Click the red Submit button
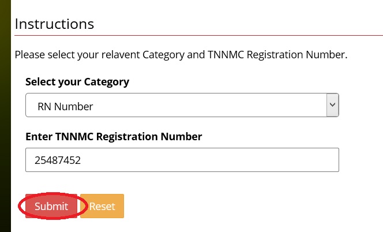Screen dimensions: 383x232 pos(51,206)
